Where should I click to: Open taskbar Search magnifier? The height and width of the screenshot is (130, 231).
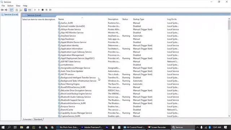[x=9, y=127]
